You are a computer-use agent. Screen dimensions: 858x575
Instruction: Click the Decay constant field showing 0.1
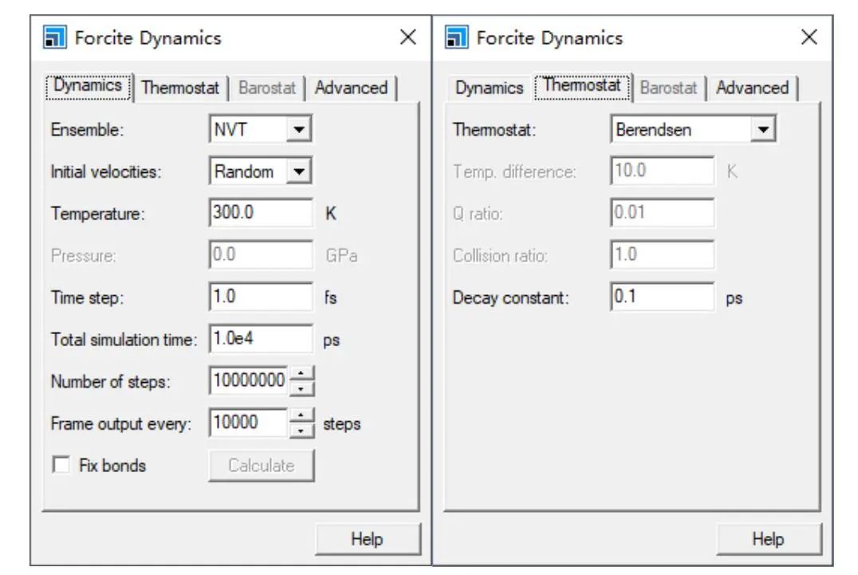[662, 297]
